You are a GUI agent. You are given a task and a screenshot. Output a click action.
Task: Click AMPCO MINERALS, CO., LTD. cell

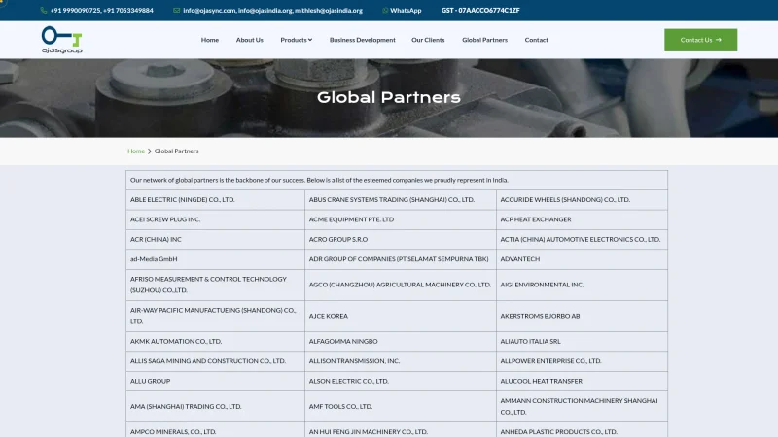point(215,429)
